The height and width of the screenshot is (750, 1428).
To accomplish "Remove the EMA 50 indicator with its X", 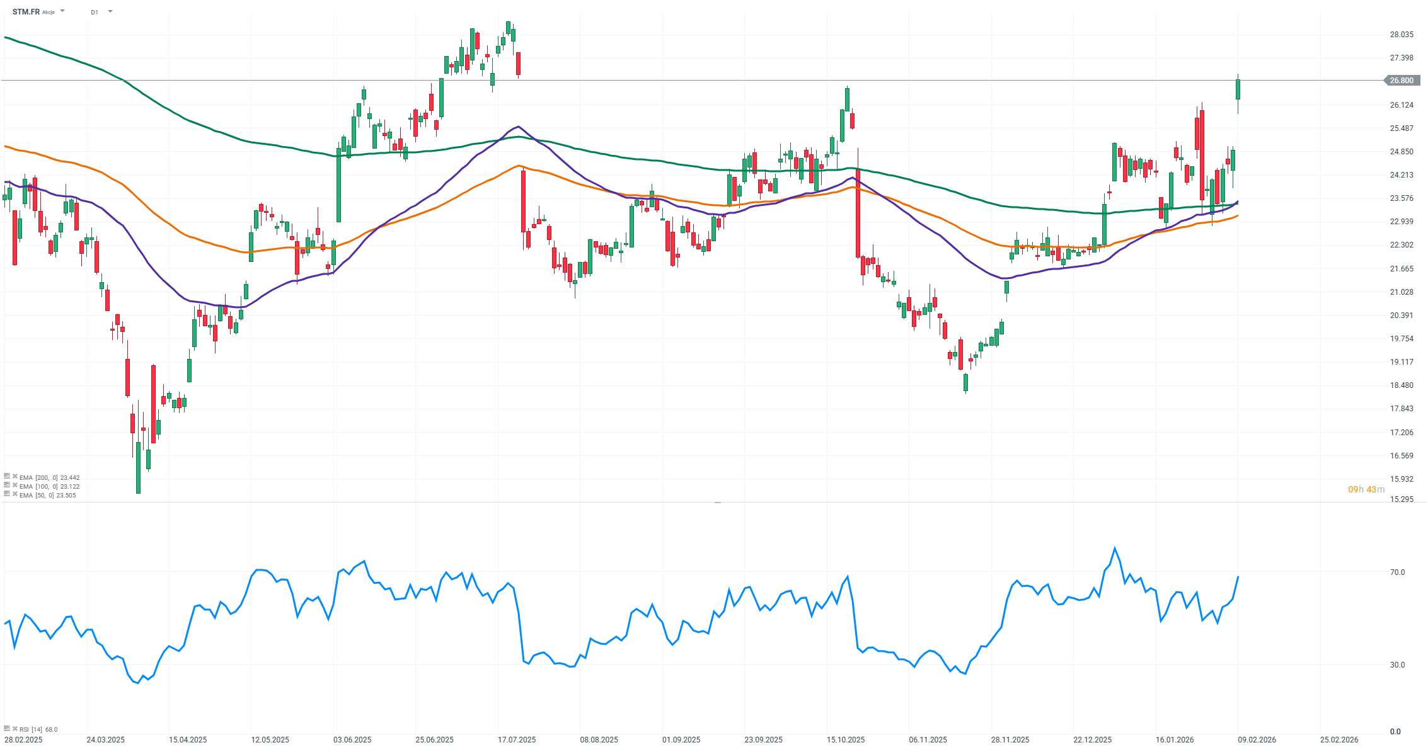I will click(15, 494).
